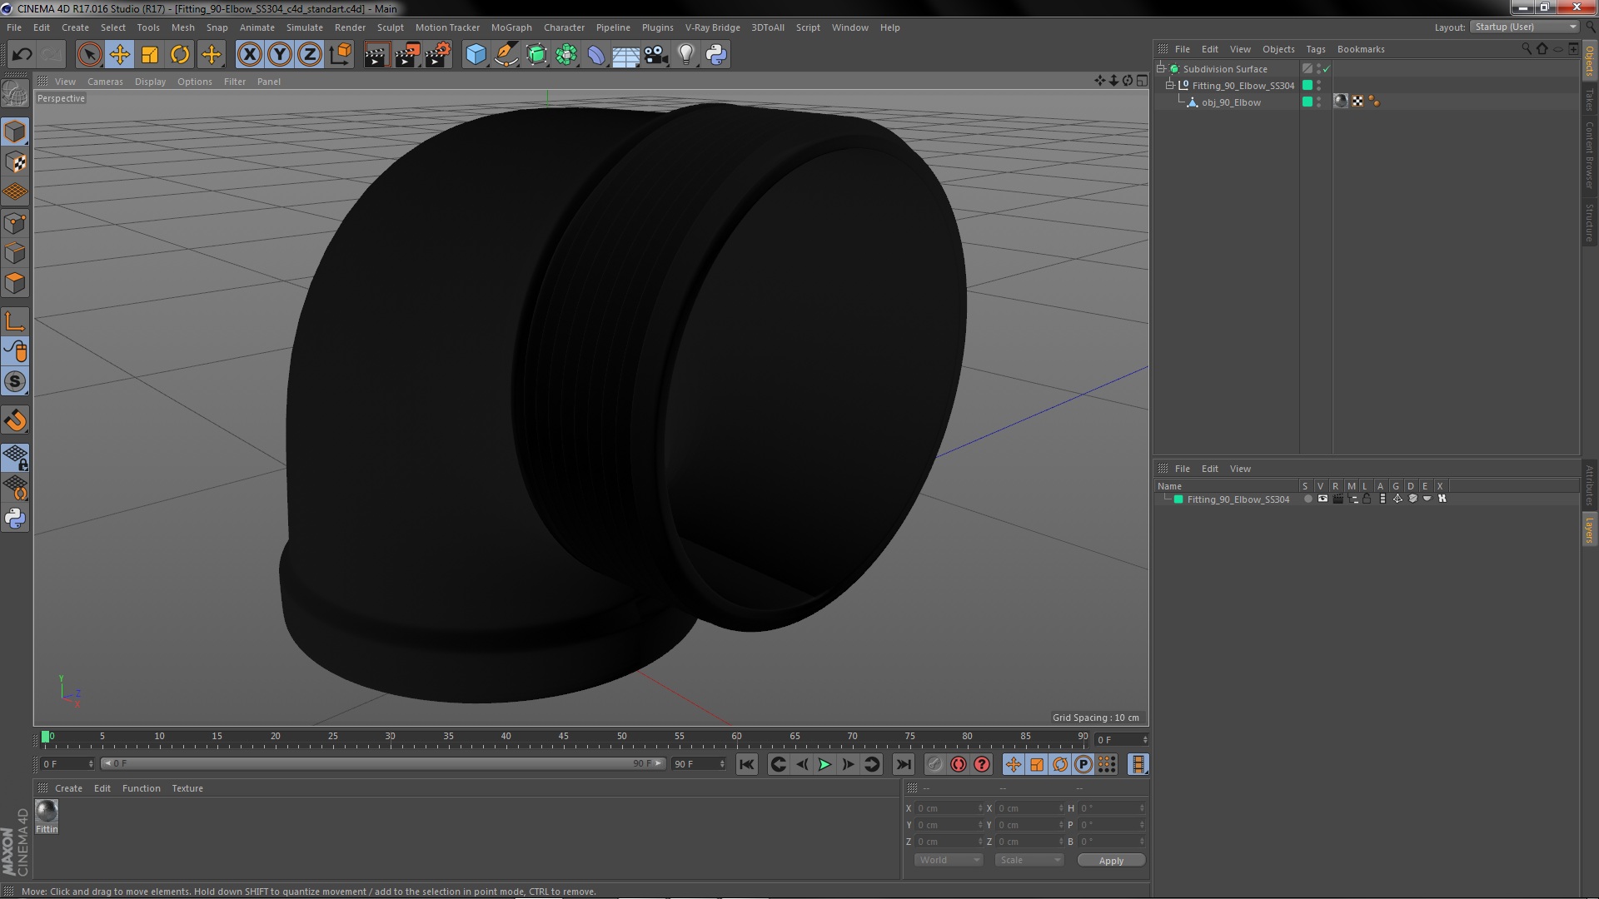Collapse the Subdivision Surface tree item
Image resolution: width=1599 pixels, height=899 pixels.
pos(1161,69)
